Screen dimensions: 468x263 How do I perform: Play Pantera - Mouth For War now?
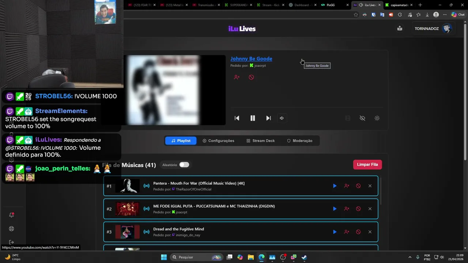coord(335,186)
